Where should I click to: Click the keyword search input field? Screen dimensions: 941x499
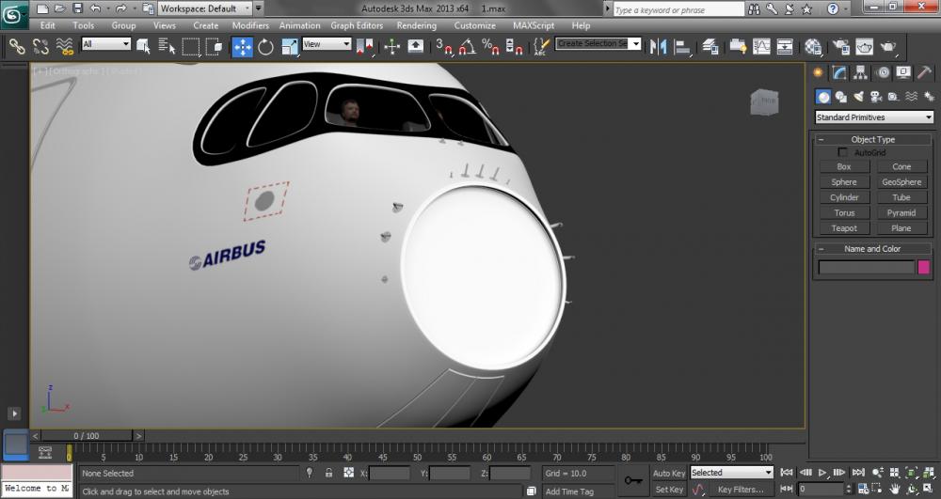click(x=678, y=9)
